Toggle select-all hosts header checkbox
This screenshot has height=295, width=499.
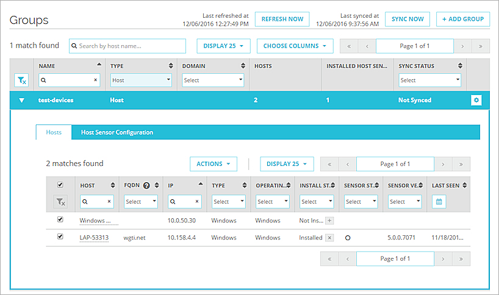60,185
